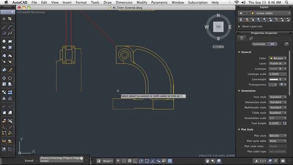The height and width of the screenshot is (165, 293).
Task: Select the Array tool
Action: click(x=10, y=92)
